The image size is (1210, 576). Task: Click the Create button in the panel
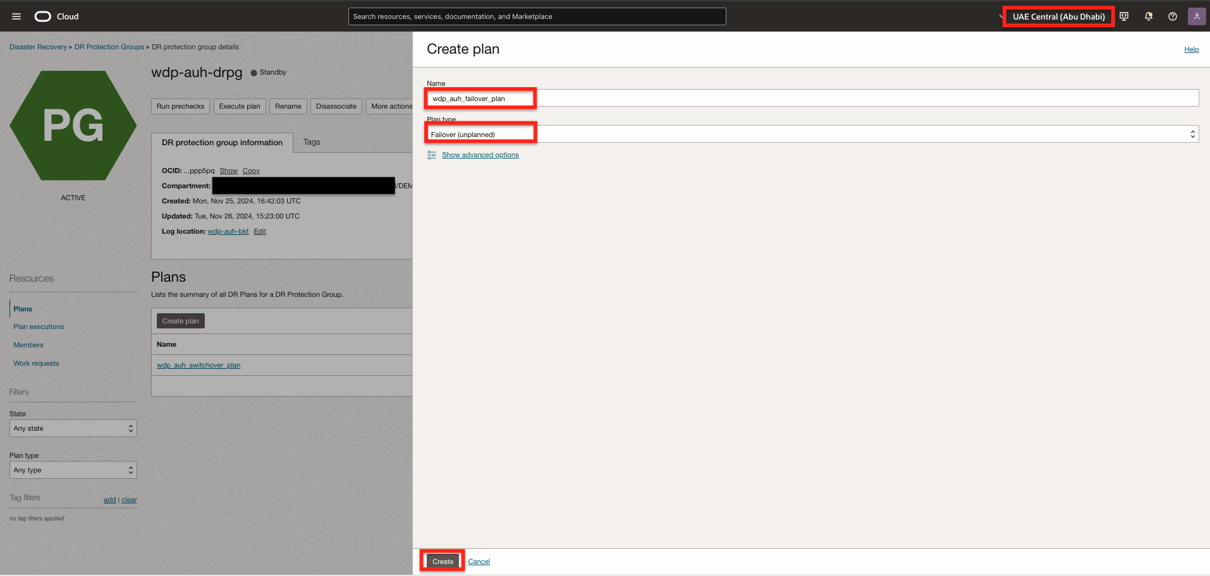443,561
